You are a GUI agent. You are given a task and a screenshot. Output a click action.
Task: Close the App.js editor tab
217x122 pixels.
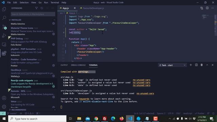click(x=75, y=8)
